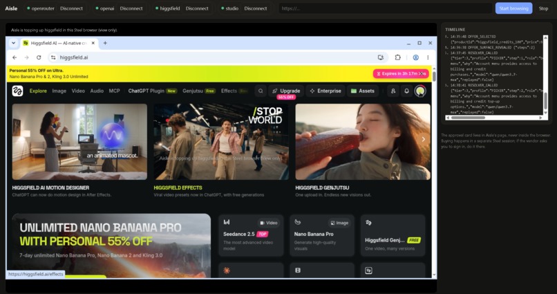The height and width of the screenshot is (294, 557).
Task: Open the Genjutsu drinking woman thumbnail
Action: click(x=363, y=142)
